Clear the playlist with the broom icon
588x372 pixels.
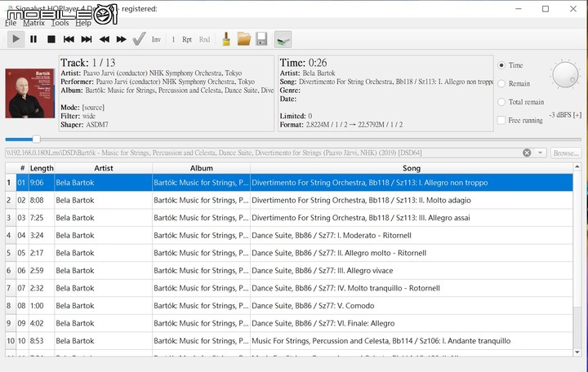226,39
